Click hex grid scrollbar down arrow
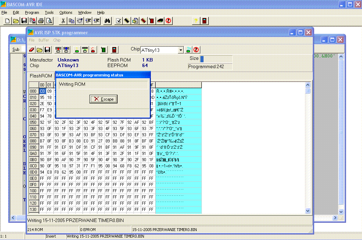This screenshot has width=362, height=240. click(308, 211)
